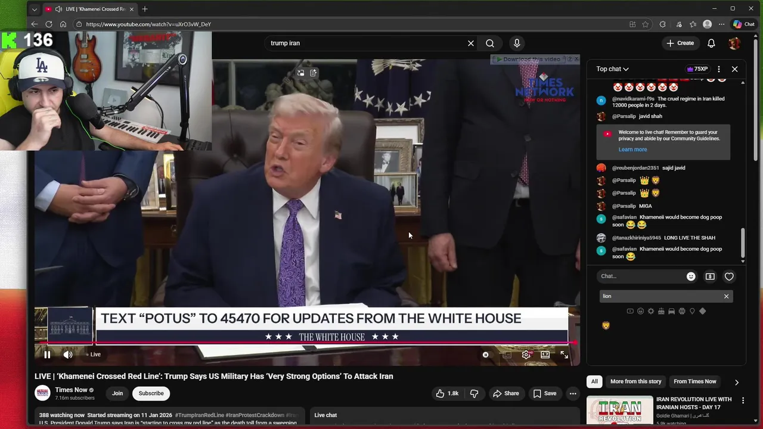Screen dimensions: 763x429
Task: Open the Create menu
Action: (x=680, y=43)
